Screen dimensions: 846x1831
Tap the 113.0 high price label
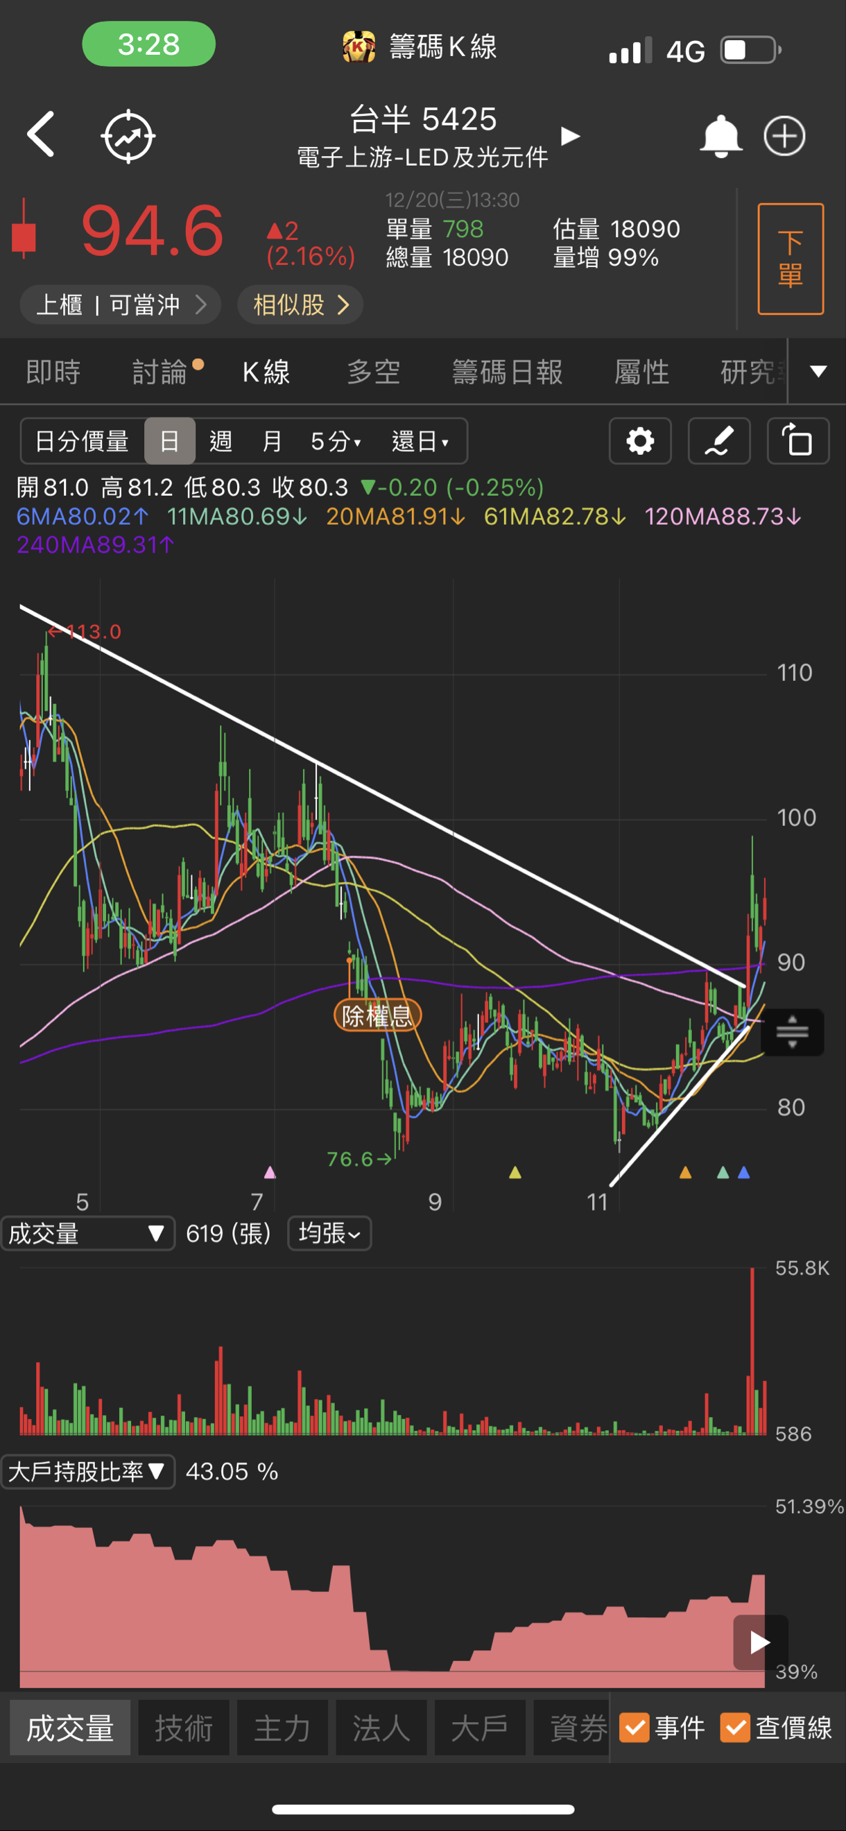(x=85, y=631)
